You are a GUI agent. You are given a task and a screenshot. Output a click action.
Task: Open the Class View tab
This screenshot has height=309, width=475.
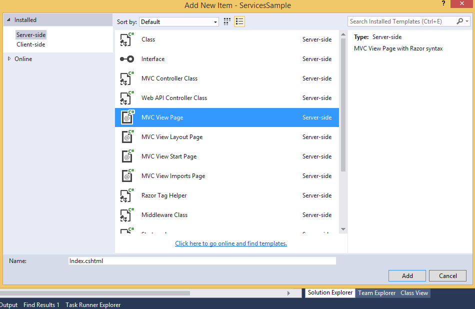[414, 293]
